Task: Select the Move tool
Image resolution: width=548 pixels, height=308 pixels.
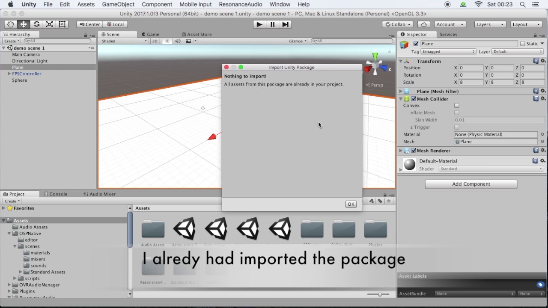Action: [x=24, y=24]
